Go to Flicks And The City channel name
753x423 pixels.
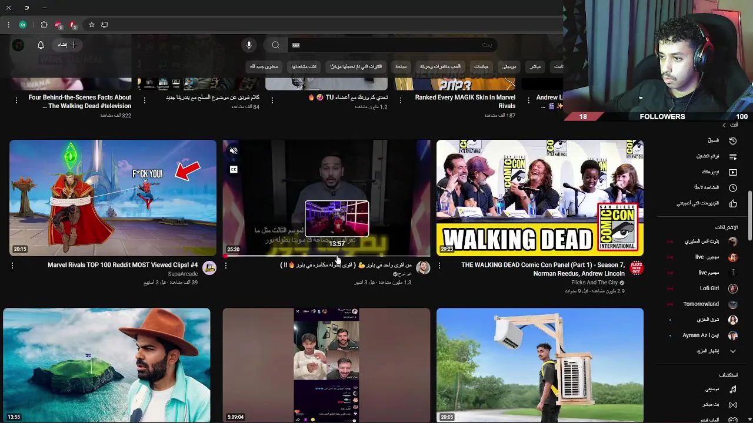tap(594, 283)
